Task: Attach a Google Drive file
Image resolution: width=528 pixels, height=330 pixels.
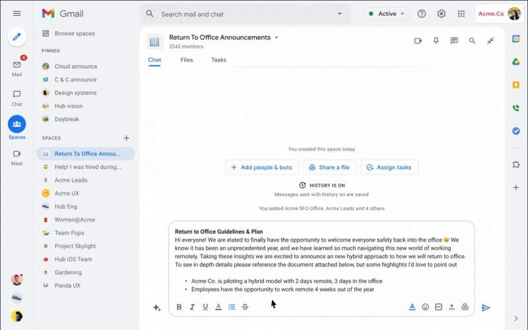Action: (465, 307)
